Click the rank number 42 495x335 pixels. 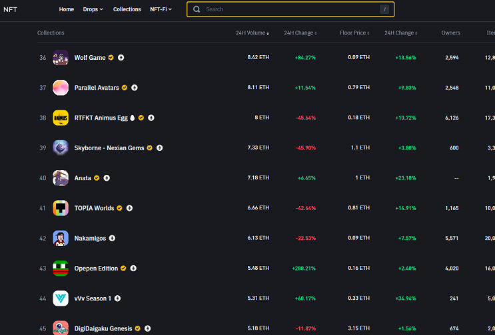point(43,239)
